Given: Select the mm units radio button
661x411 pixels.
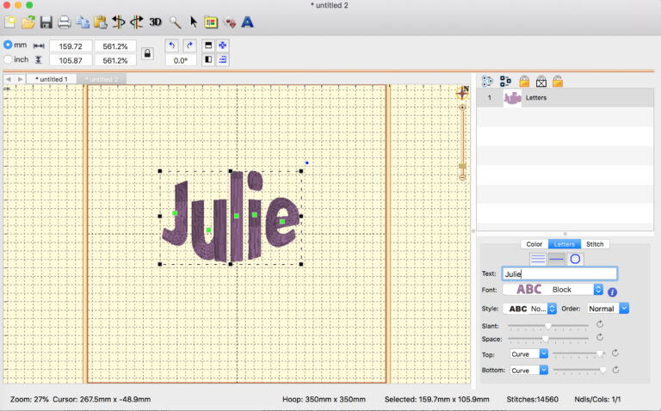Looking at the screenshot, I should click(x=9, y=45).
